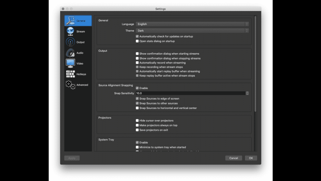Enable 'Open stats dialog on startup'
Screen dimensions: 321x181
[x=137, y=41]
